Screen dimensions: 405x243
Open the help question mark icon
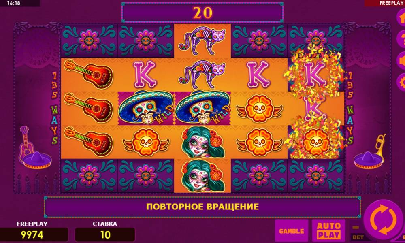401,39
